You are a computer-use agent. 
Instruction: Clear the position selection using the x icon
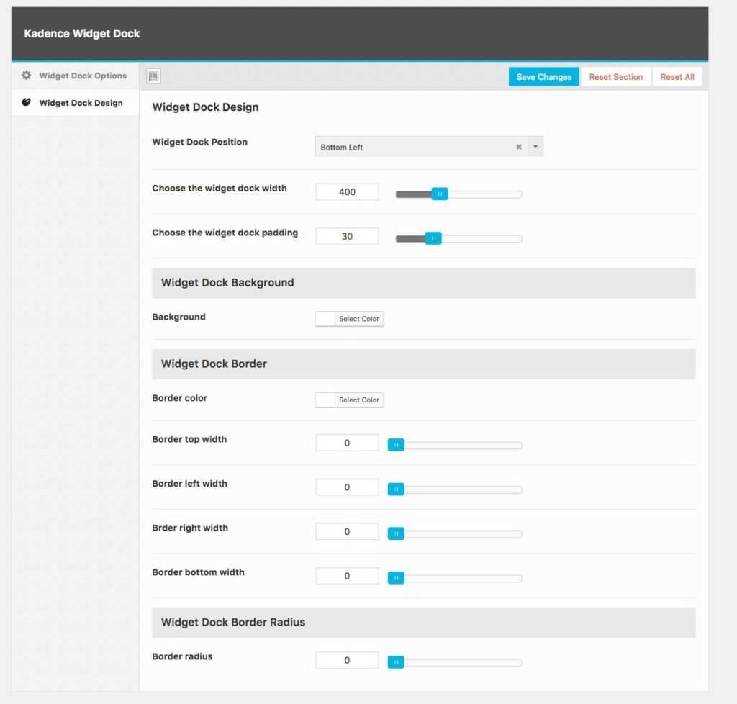[x=518, y=146]
